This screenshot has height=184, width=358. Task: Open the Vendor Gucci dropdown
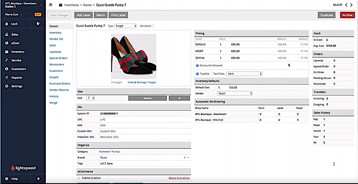[235, 93]
